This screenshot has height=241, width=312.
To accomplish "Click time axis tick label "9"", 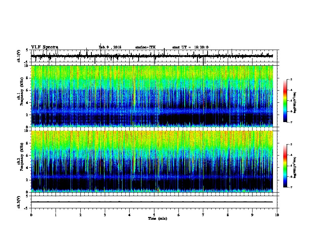I will 252,215.
